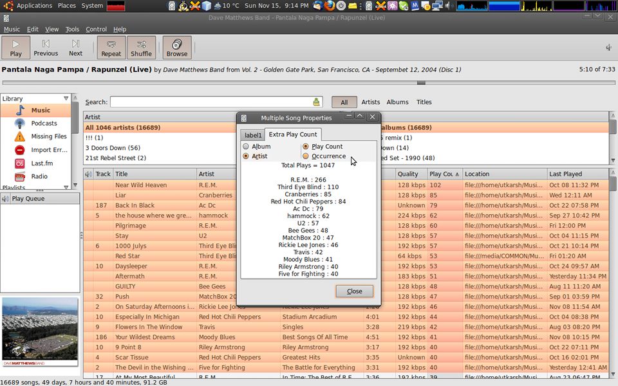The height and width of the screenshot is (386, 618).
Task: Toggle the Browse pane button
Action: click(177, 48)
